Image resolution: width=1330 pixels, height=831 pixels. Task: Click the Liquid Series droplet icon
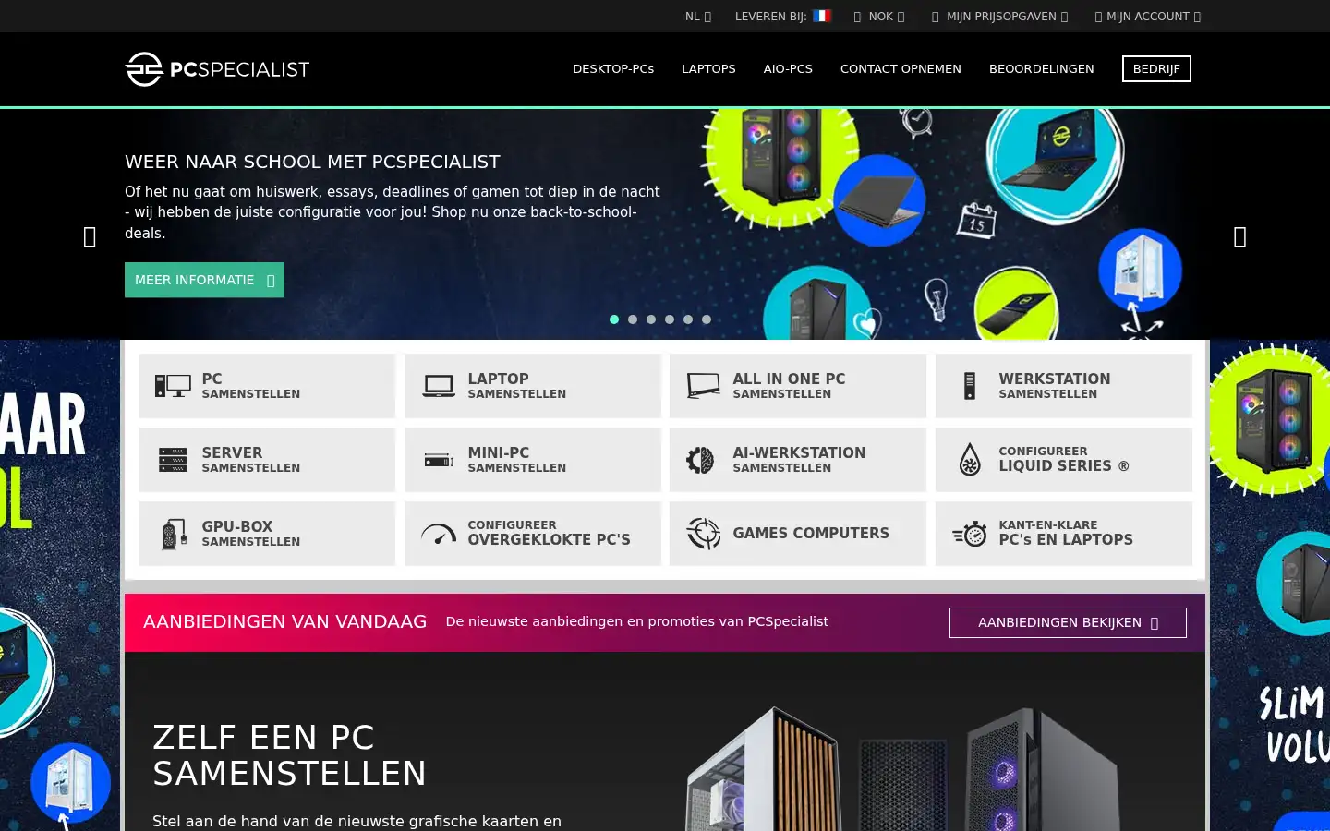coord(970,460)
